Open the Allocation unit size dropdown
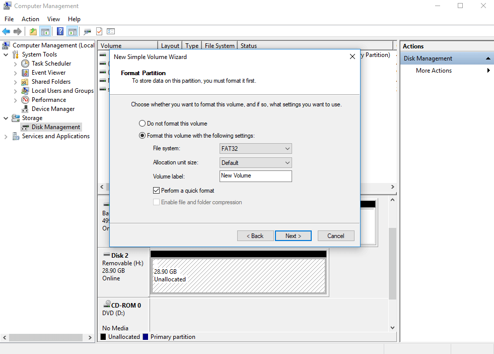This screenshot has width=494, height=354. point(255,163)
